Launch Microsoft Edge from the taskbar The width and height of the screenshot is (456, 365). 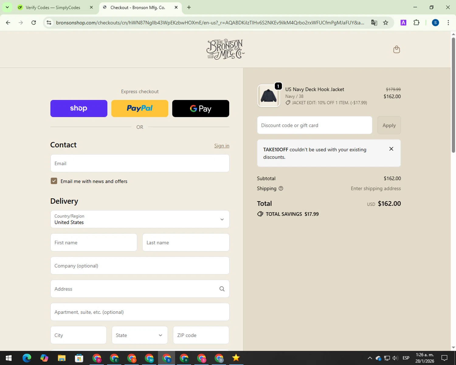[27, 358]
